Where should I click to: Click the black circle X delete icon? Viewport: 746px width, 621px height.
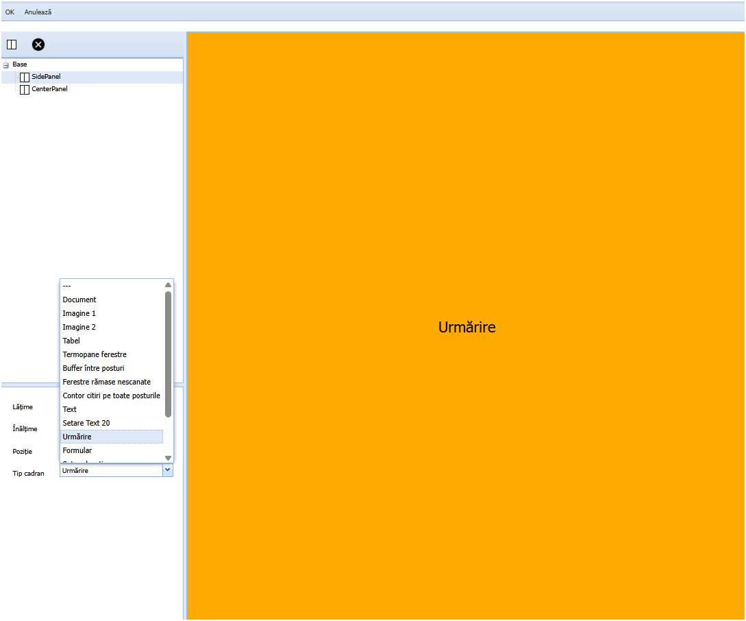[38, 45]
